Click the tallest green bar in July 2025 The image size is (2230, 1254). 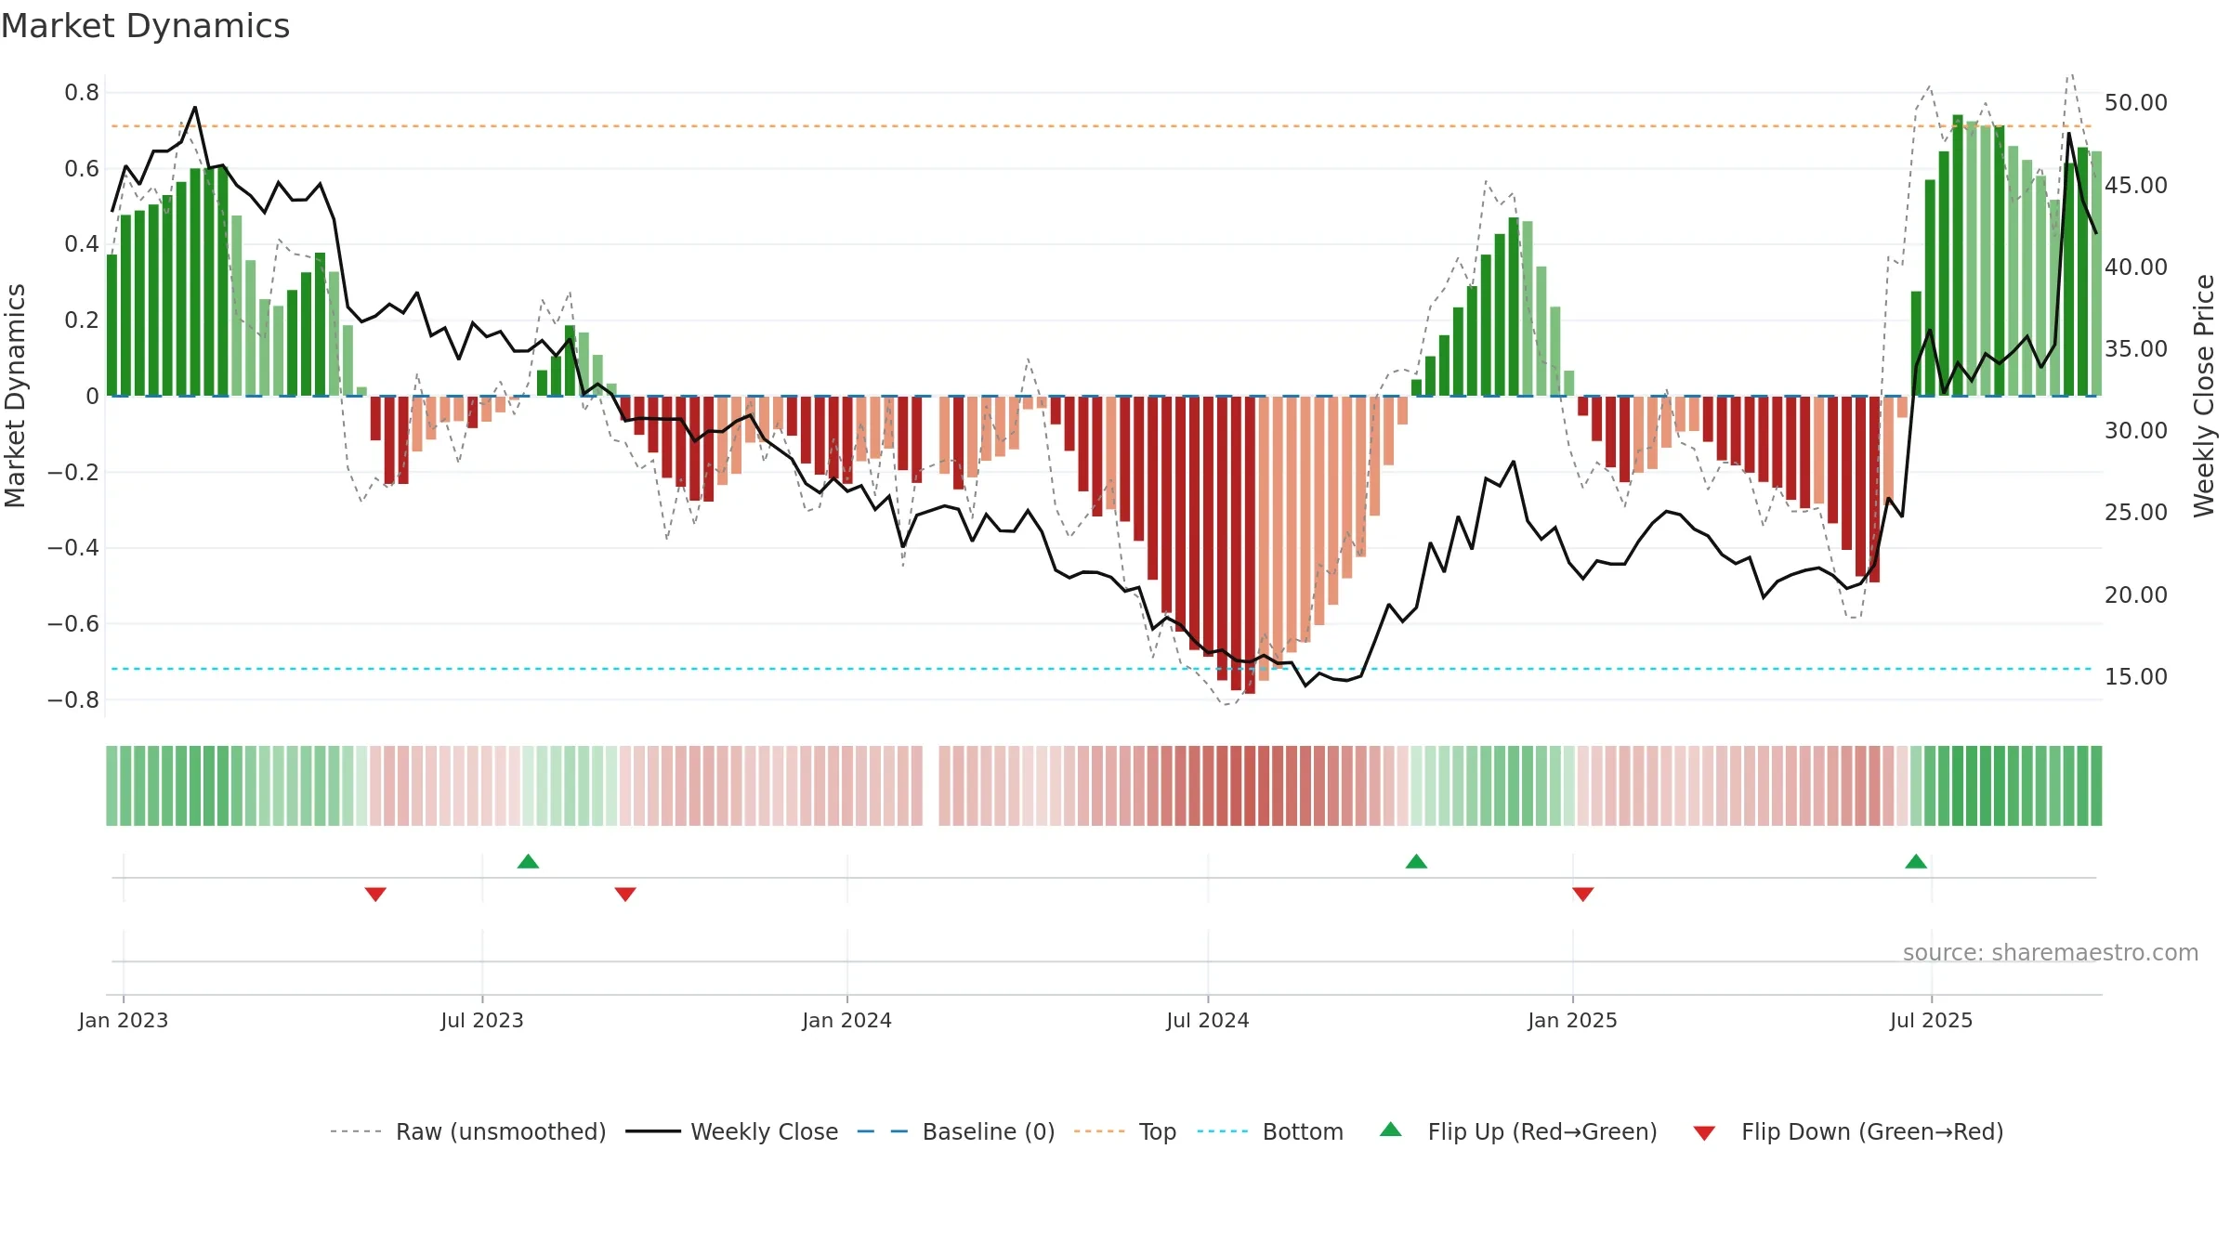tap(1958, 255)
